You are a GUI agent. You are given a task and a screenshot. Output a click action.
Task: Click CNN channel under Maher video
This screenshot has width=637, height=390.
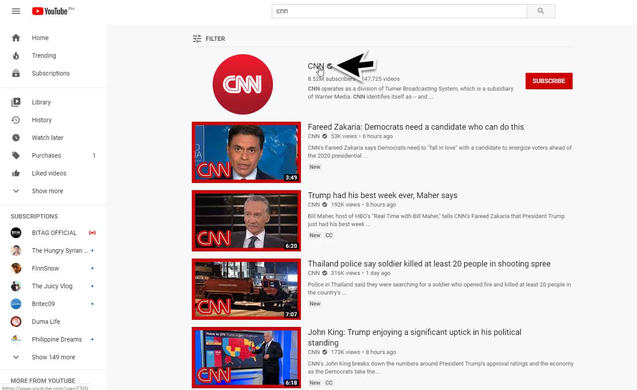(313, 205)
